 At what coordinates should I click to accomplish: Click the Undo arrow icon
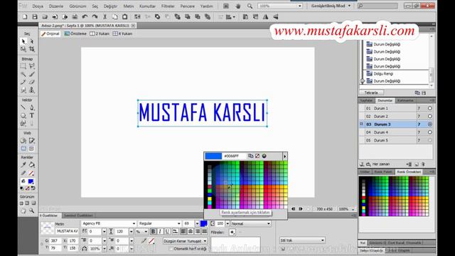point(85,17)
